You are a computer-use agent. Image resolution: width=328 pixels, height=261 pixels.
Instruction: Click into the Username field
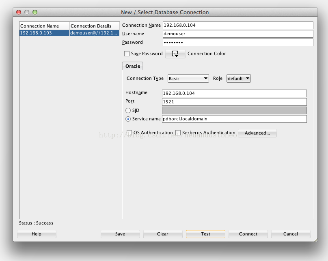click(x=238, y=34)
